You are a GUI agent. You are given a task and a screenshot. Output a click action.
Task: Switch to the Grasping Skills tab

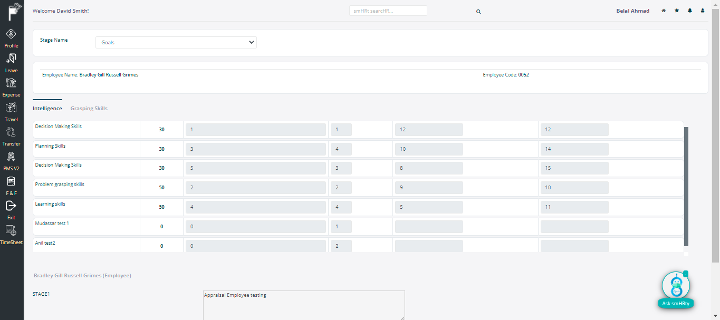pyautogui.click(x=89, y=109)
